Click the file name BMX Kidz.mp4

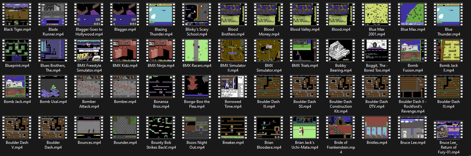(x=125, y=66)
